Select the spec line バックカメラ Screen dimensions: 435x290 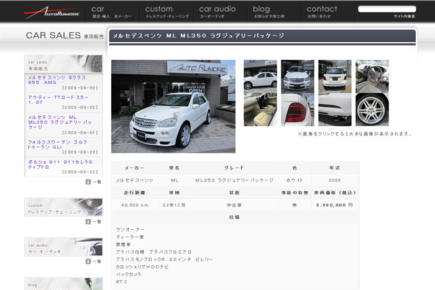(129, 274)
